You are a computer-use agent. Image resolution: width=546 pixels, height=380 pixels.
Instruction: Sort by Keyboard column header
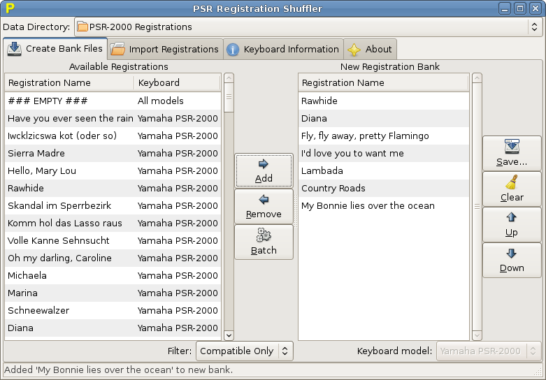coord(177,83)
